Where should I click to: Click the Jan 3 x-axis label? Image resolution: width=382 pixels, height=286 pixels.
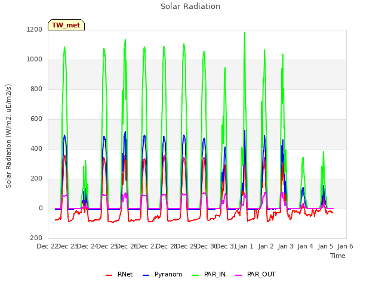(x=285, y=246)
